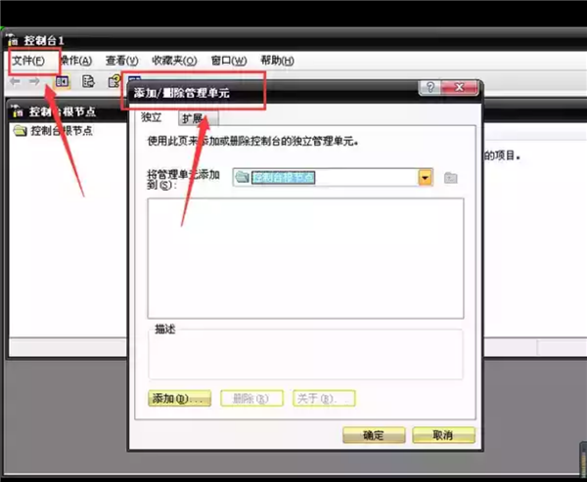
Task: Click the up-folder icon beside the combo box
Action: (x=451, y=178)
